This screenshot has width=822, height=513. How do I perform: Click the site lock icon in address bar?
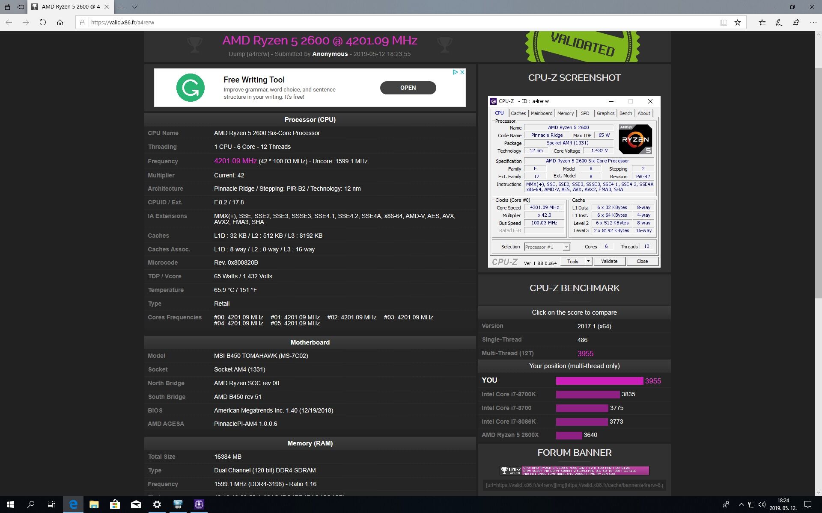(x=82, y=22)
